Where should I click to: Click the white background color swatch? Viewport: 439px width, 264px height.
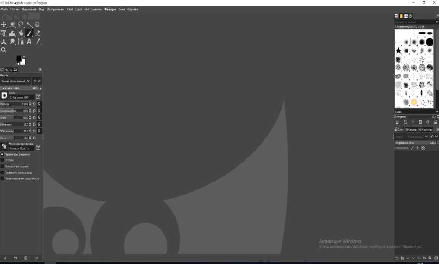click(24, 62)
